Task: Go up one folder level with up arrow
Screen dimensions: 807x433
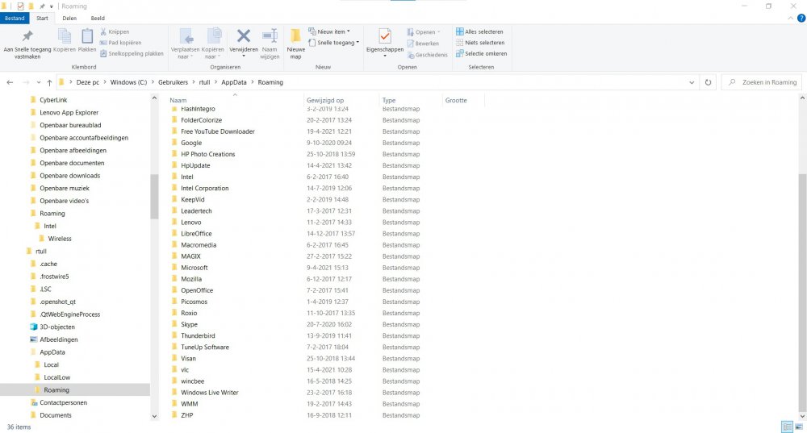Action: (x=50, y=82)
